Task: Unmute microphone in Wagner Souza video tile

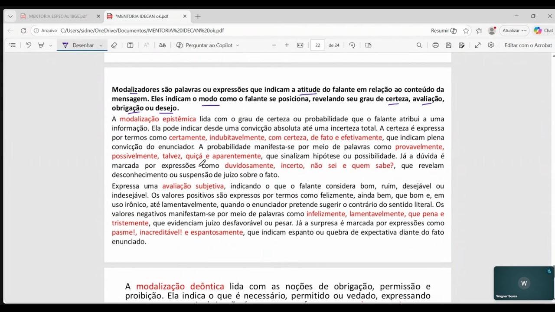Action: 549,272
